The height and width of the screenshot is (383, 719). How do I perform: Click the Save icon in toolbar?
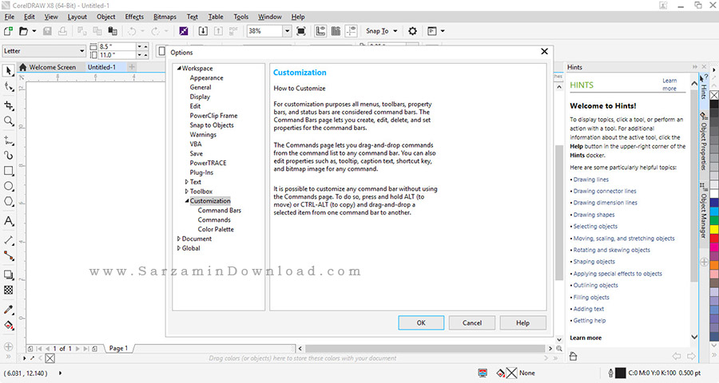coord(47,31)
